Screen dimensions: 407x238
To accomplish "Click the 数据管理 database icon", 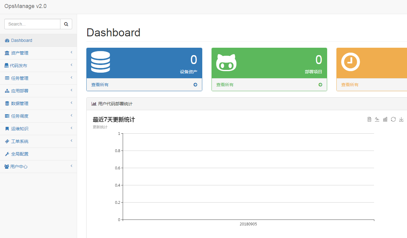I will 7,103.
